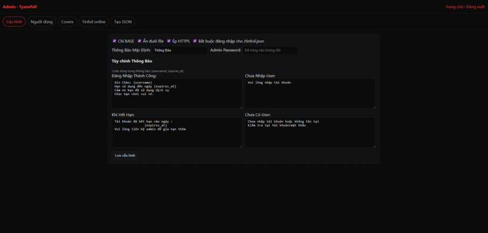Viewport: 488px width, 233px height.
Task: Click the Khi Hết Hạn message textarea
Action: [177, 132]
